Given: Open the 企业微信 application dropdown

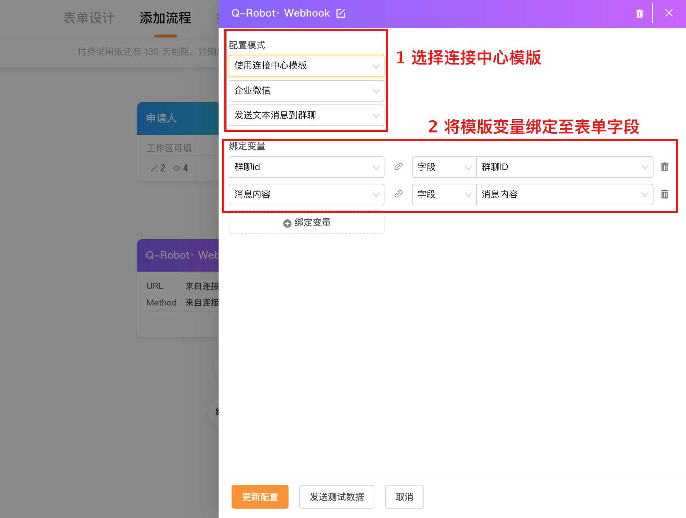Looking at the screenshot, I should click(x=307, y=90).
